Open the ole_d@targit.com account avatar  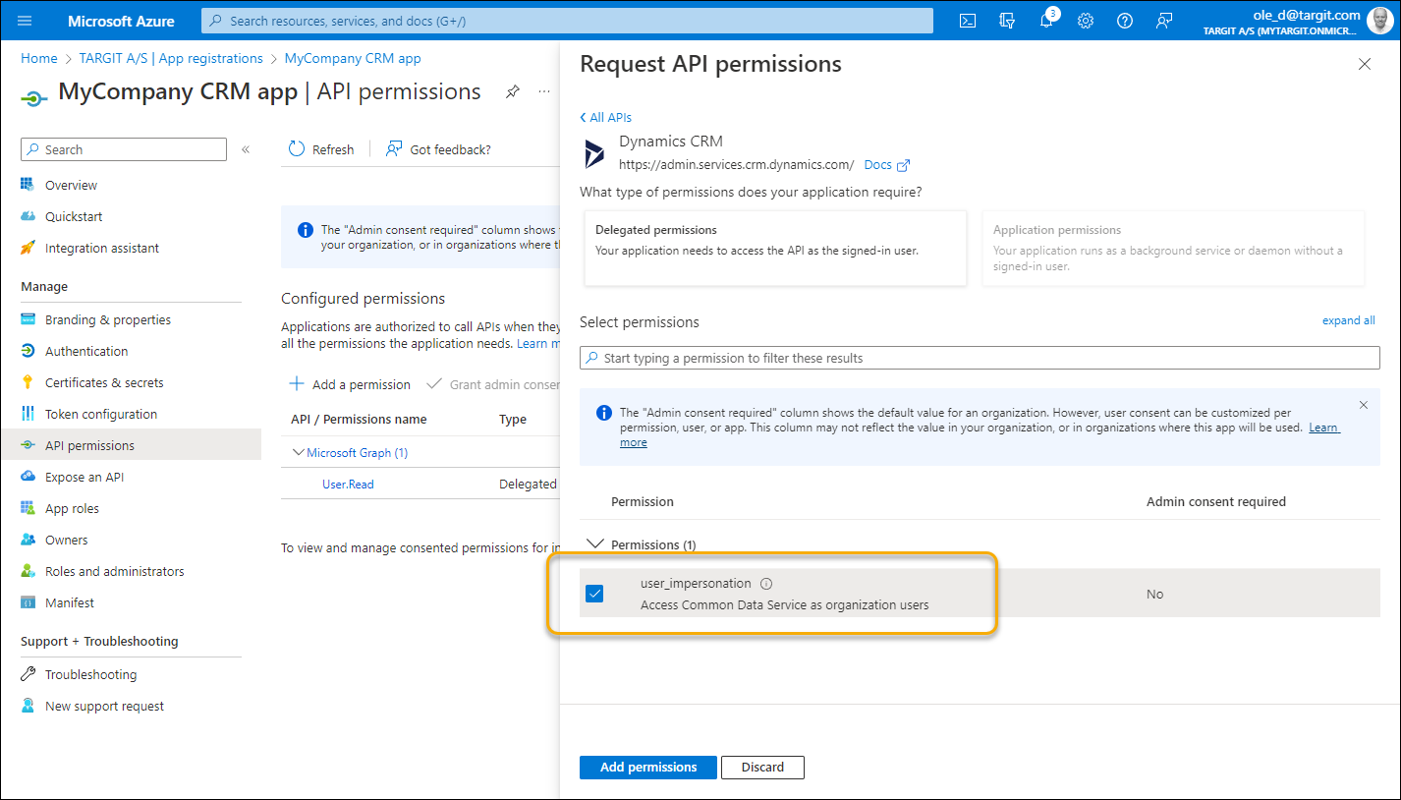pyautogui.click(x=1378, y=20)
